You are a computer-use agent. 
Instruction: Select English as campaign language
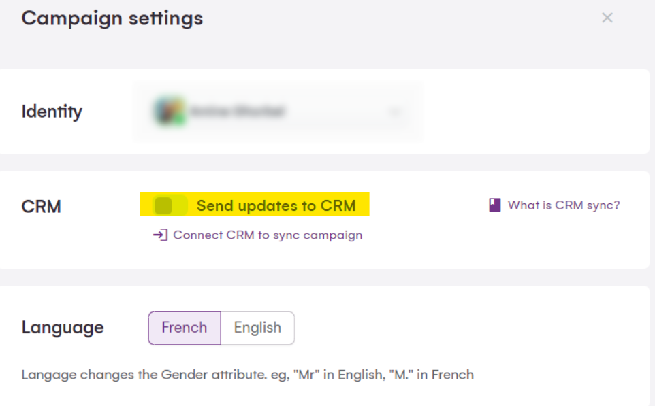point(259,327)
